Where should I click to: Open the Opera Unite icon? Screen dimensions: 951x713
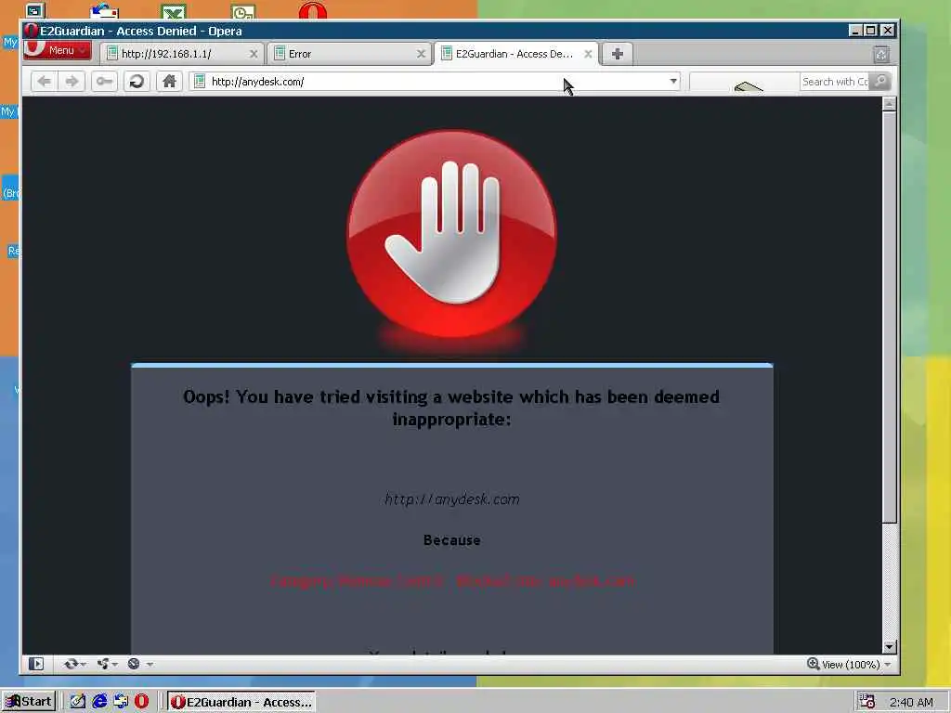[x=103, y=664]
